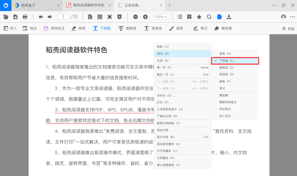The height and width of the screenshot is (176, 297).
Task: Choose 复制 (C) in context menu
Action: point(183,46)
